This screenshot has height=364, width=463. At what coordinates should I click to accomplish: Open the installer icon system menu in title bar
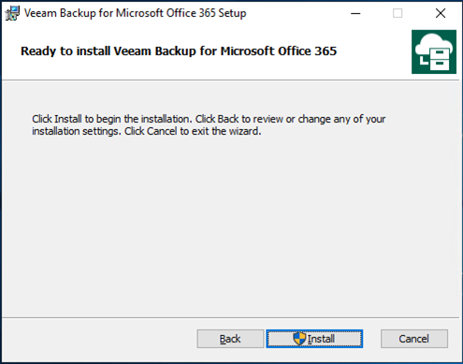[12, 13]
